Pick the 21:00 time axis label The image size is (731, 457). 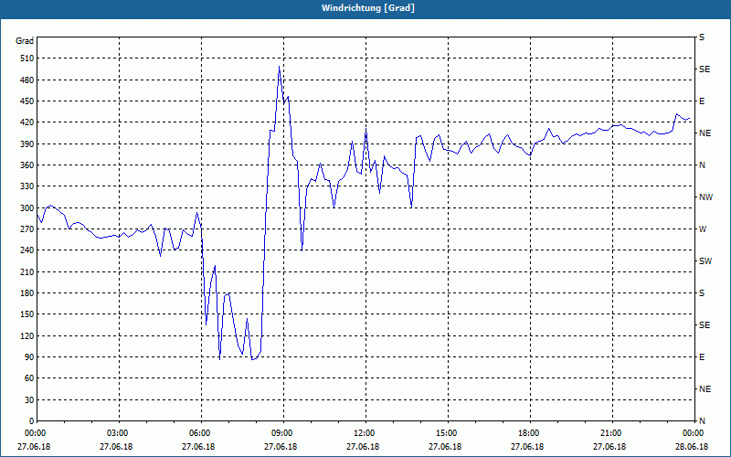click(x=610, y=432)
